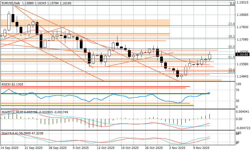The height and width of the screenshot is (151, 251).
Task: Click the 76.4 Fibonacci level label
Action: pyautogui.click(x=231, y=69)
